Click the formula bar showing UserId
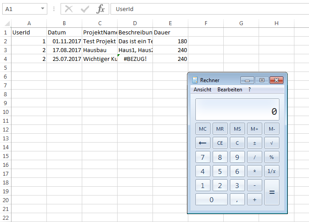This screenshot has width=309, height=222. coord(208,9)
